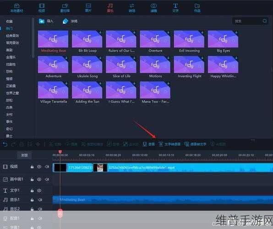The width and height of the screenshot is (273, 229).
Task: Mute the Music 1 track
Action: pos(40,200)
